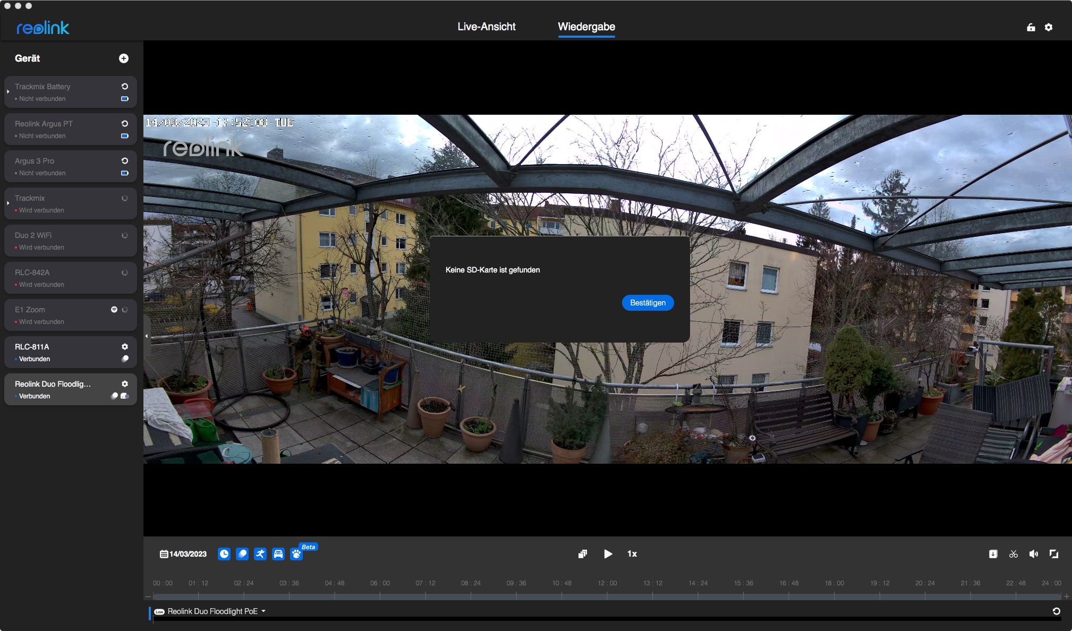This screenshot has width=1072, height=631.
Task: Expand the Trackmix Battery device entry
Action: point(8,92)
